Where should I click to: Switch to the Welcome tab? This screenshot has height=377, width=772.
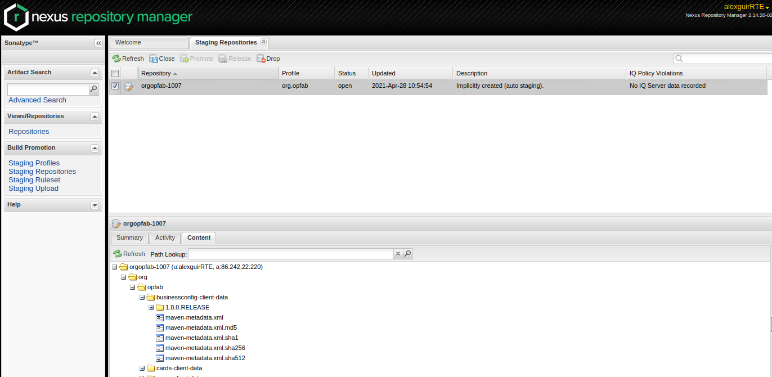coord(149,42)
